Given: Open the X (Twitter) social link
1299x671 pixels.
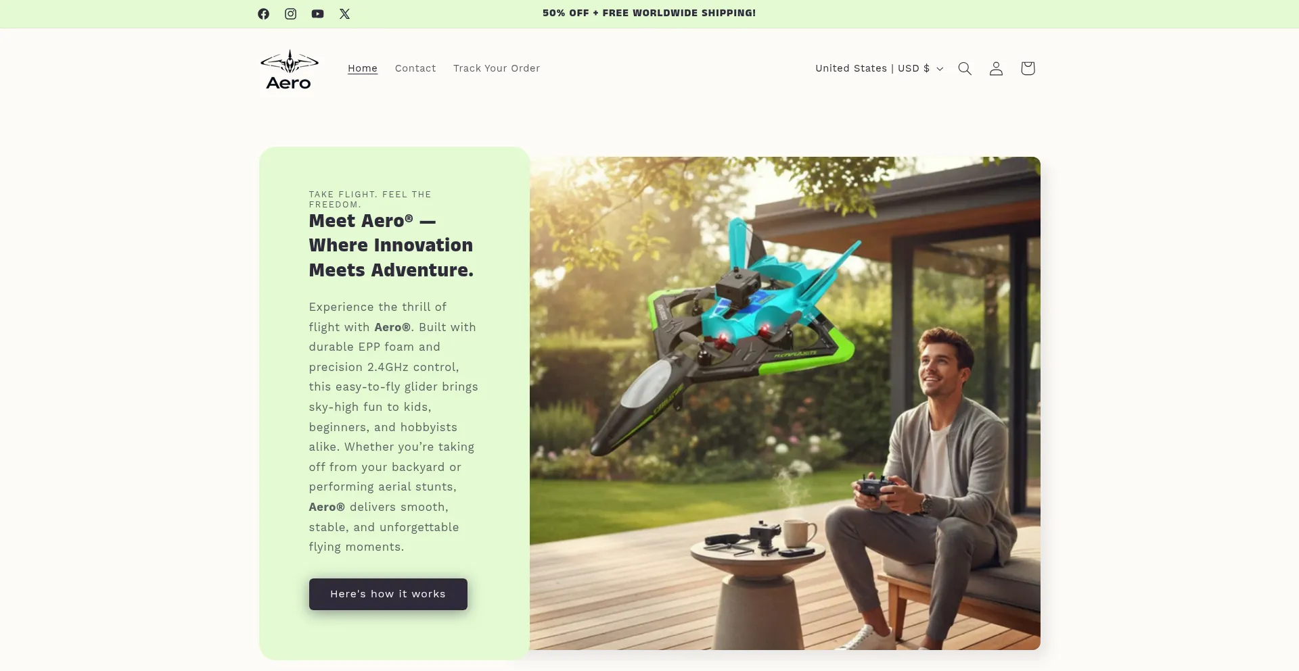Looking at the screenshot, I should point(344,14).
